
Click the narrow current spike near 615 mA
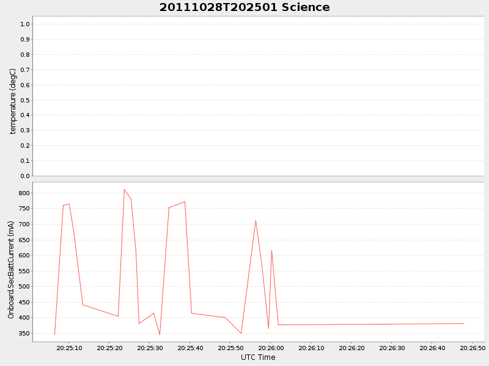[x=271, y=251]
